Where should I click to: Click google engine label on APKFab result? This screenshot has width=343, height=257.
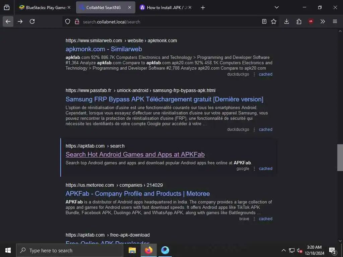pos(243,169)
